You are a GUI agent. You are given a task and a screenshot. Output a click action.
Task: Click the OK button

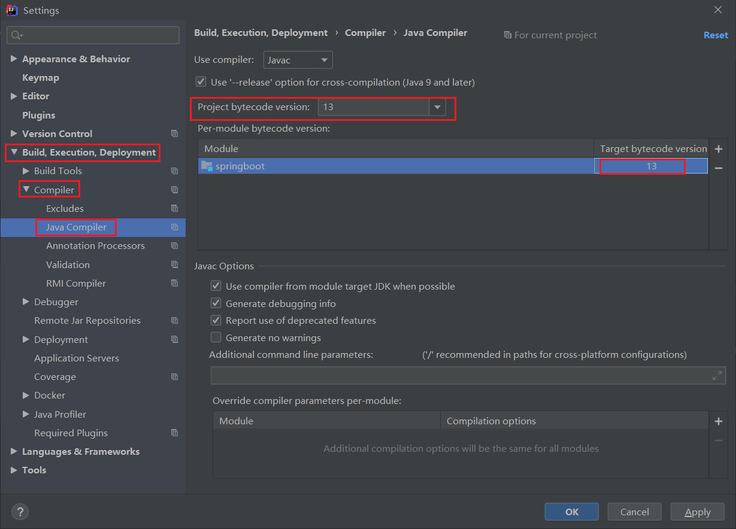point(572,512)
